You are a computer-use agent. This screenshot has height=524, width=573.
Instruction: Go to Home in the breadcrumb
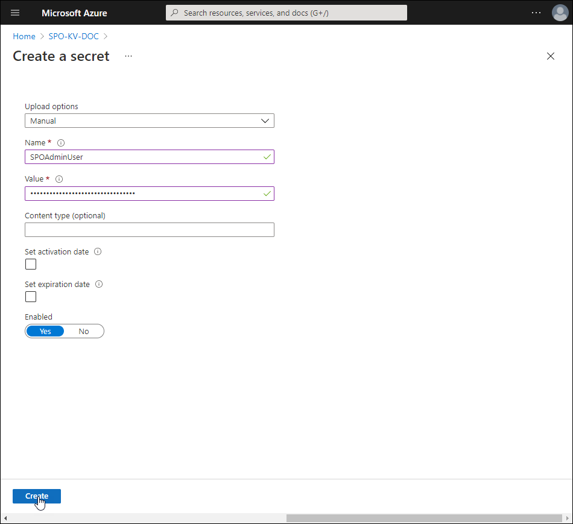pos(24,36)
